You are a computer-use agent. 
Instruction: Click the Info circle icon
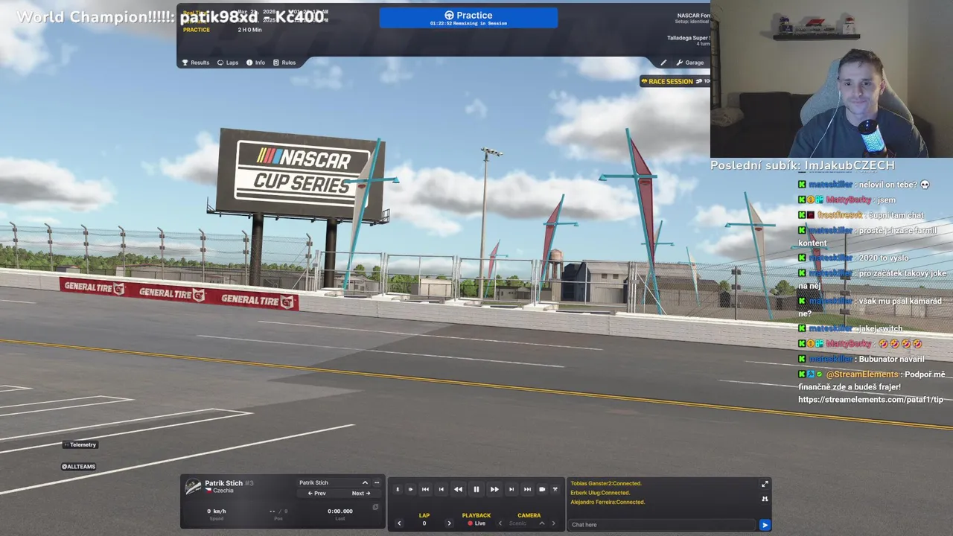click(249, 63)
